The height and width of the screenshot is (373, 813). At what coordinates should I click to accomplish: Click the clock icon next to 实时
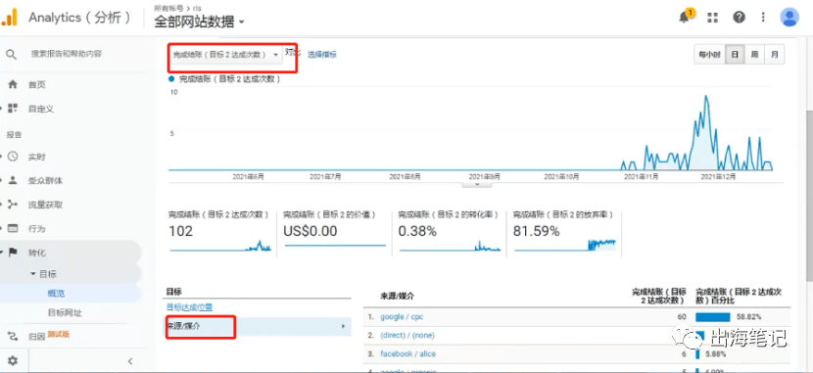(13, 157)
